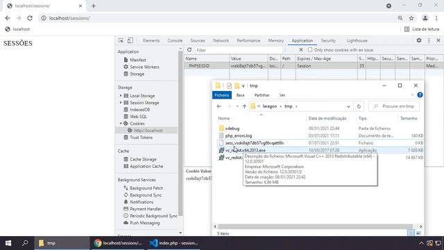Select the inspect element picker icon
Image resolution: width=444 pixels, height=250 pixels.
[x=121, y=40]
